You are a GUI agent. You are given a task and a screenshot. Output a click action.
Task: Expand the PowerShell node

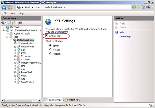pos(15,72)
